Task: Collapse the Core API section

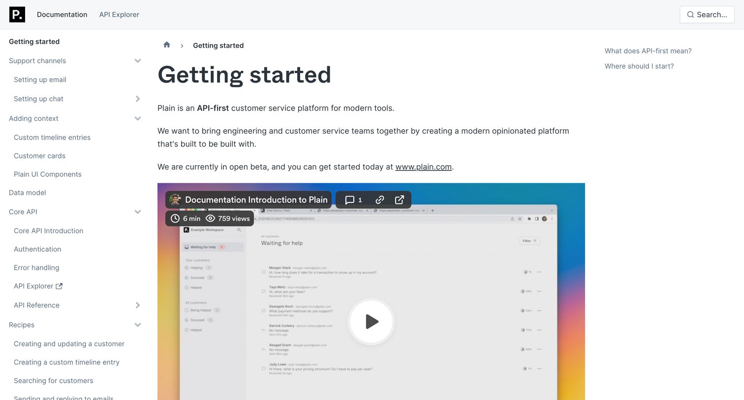Action: [x=138, y=212]
